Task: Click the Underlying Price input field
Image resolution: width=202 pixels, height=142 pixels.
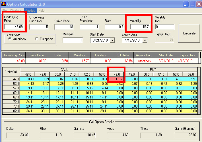Action: tap(14, 27)
